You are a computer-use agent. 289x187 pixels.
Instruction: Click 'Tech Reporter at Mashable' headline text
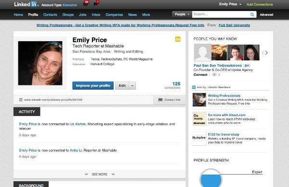click(x=98, y=46)
